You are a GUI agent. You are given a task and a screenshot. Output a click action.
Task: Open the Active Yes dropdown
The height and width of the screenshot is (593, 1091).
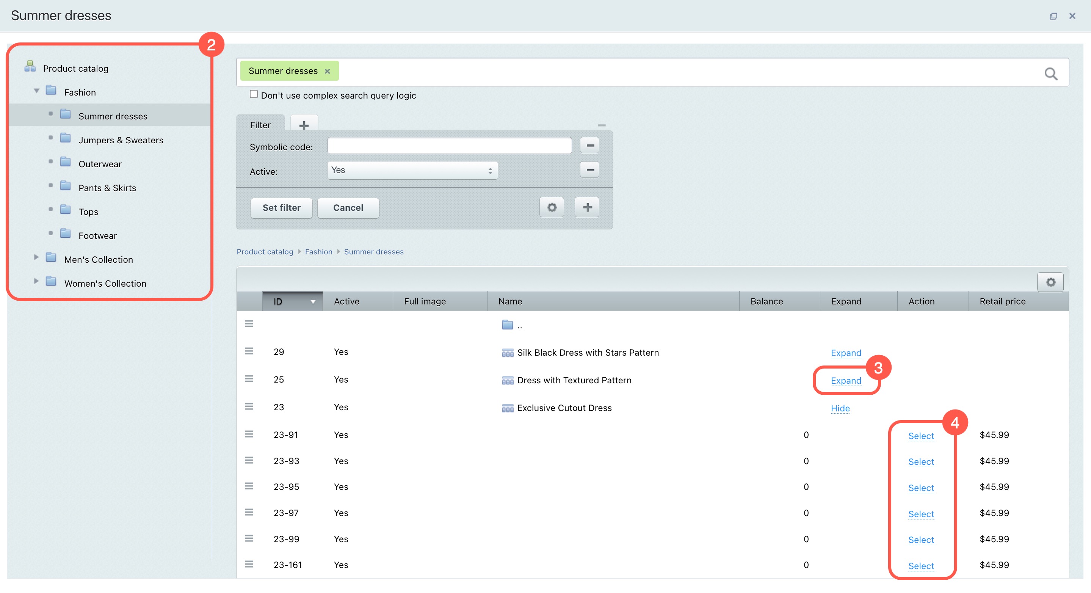pyautogui.click(x=412, y=170)
